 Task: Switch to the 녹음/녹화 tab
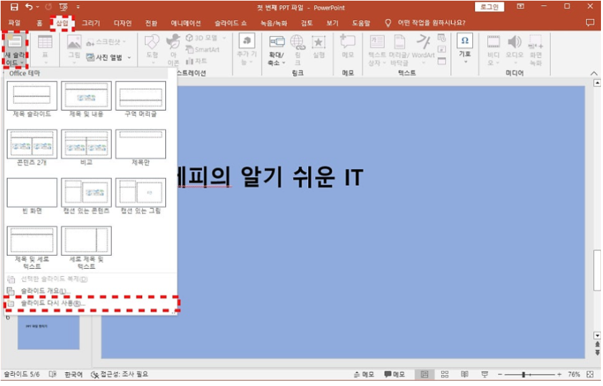[x=274, y=23]
